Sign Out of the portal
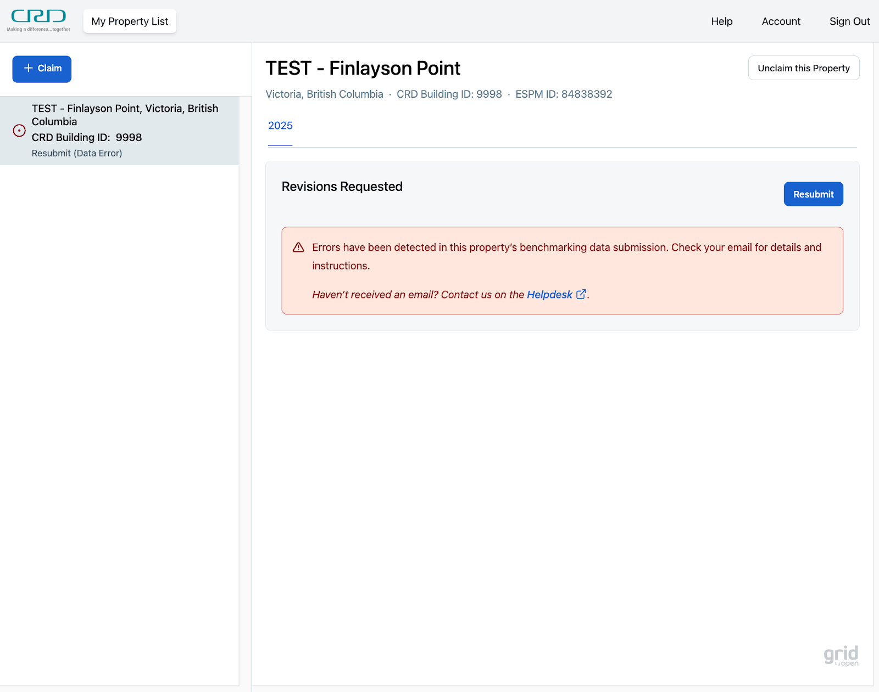This screenshot has width=879, height=692. click(x=849, y=21)
